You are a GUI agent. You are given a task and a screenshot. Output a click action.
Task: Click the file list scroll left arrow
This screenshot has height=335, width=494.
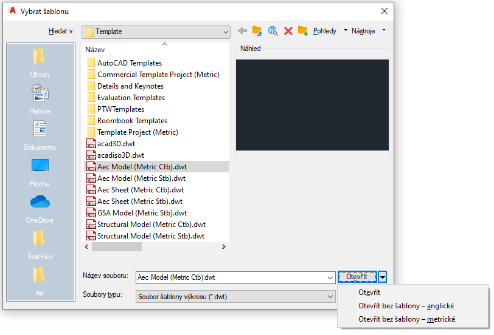87,247
